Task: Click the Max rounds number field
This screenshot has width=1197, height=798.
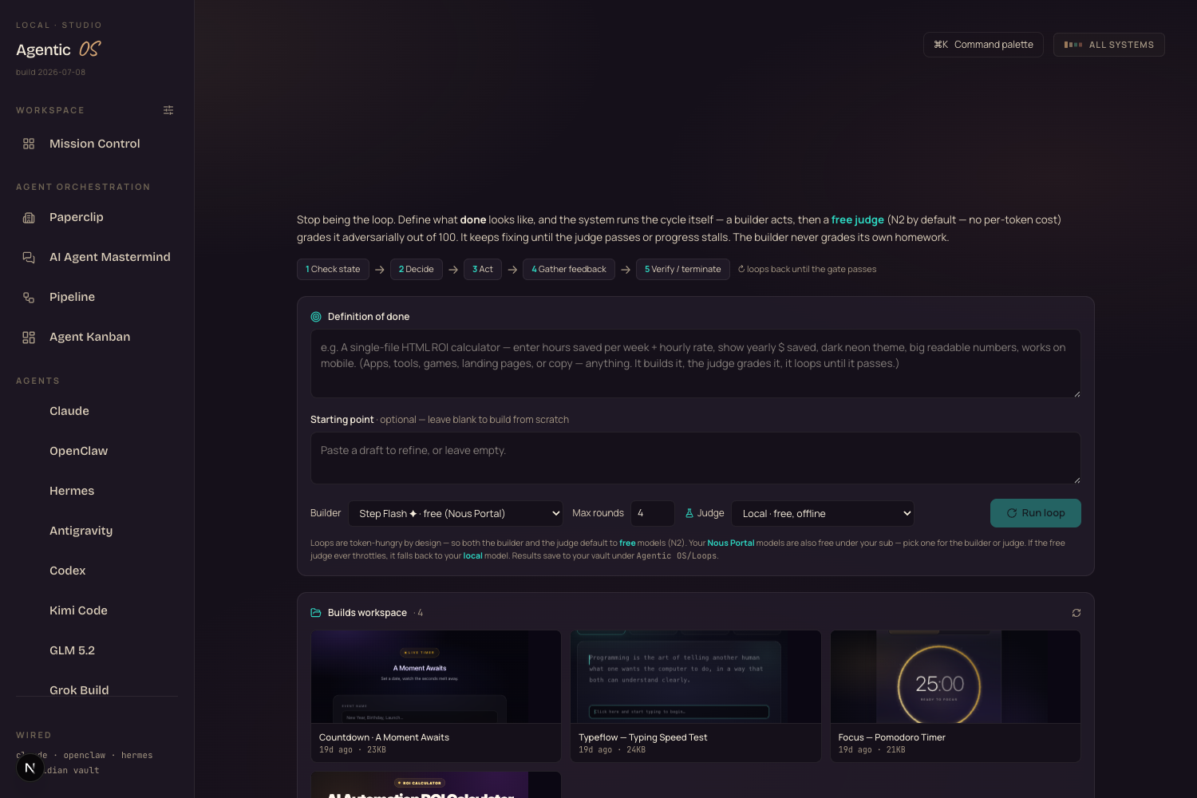Action: 653,513
